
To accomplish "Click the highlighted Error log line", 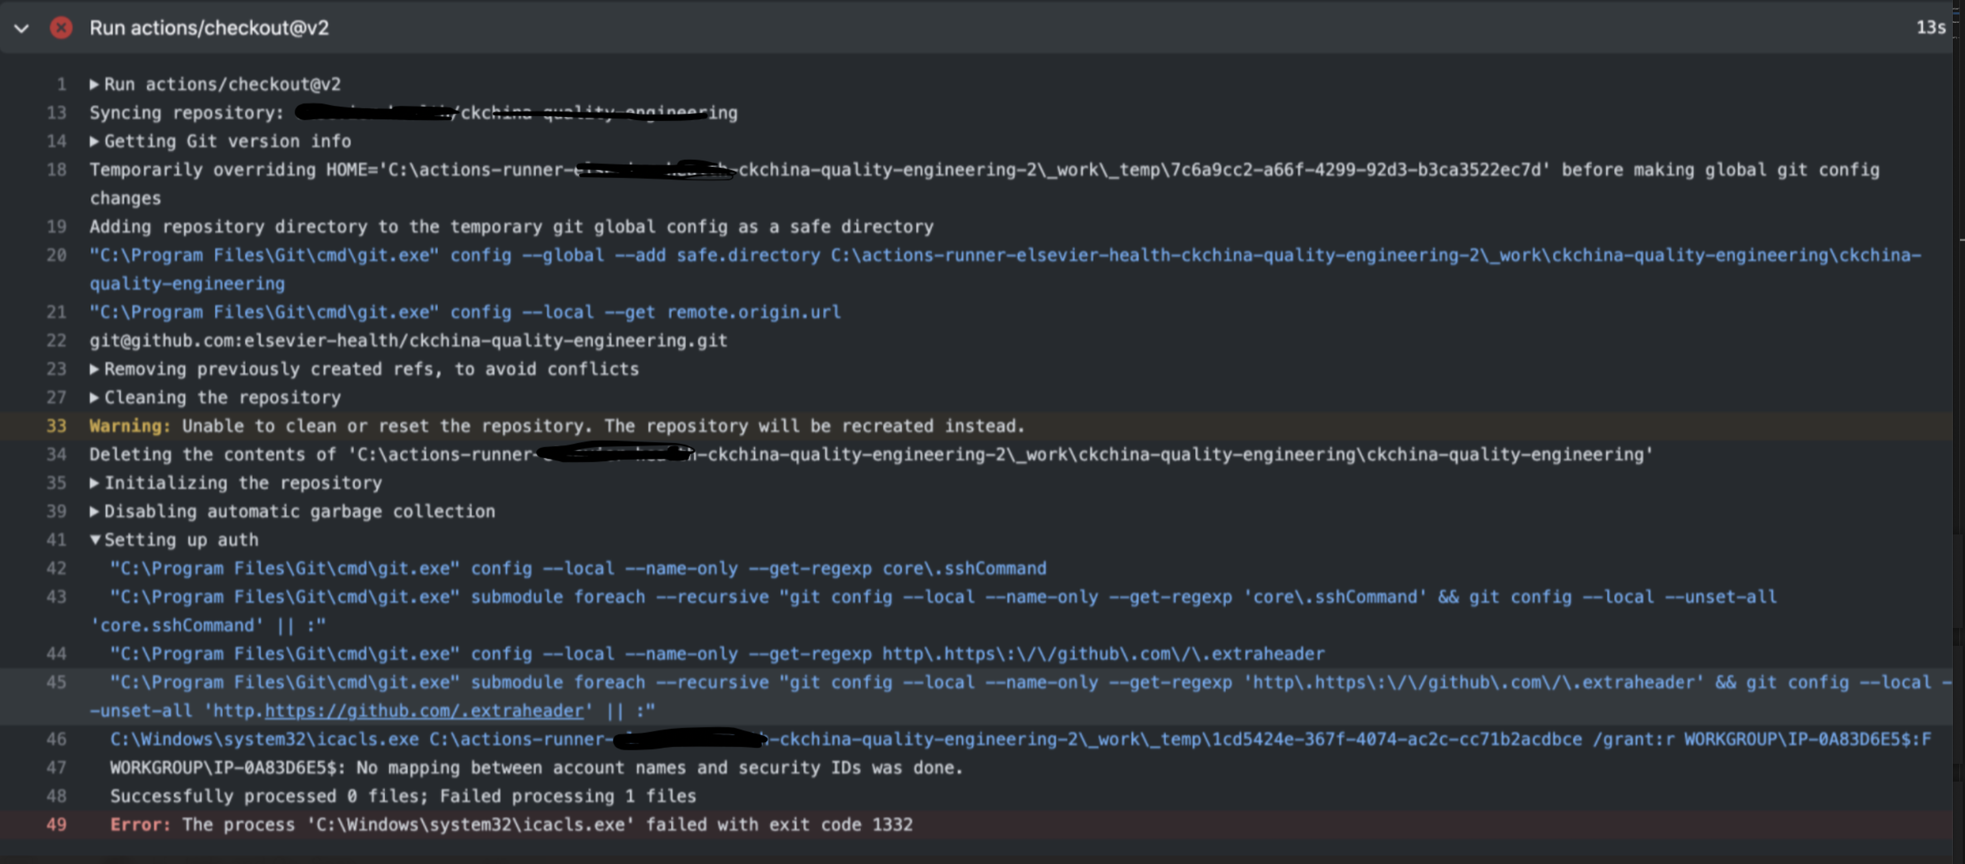I will pyautogui.click(x=511, y=824).
